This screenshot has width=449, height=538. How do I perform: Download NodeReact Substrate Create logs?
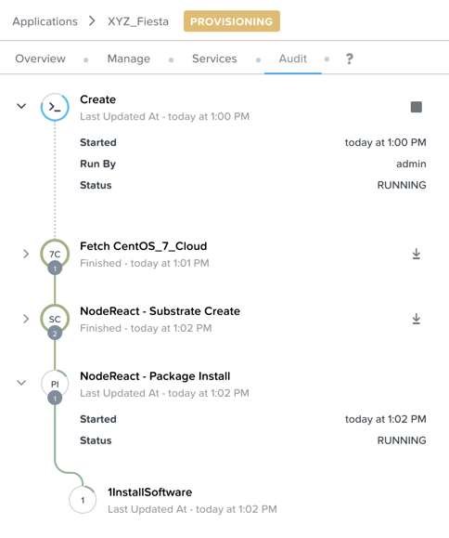(x=417, y=319)
